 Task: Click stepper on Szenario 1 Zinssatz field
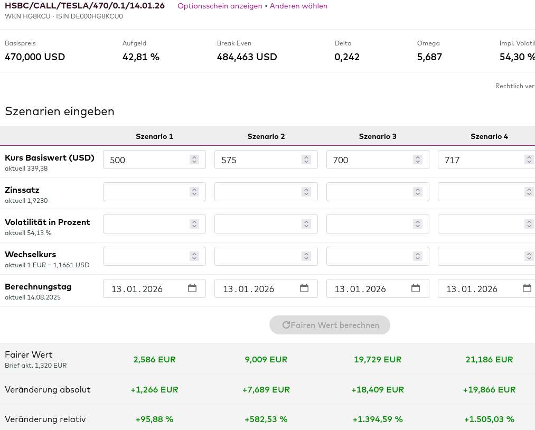pos(194,192)
